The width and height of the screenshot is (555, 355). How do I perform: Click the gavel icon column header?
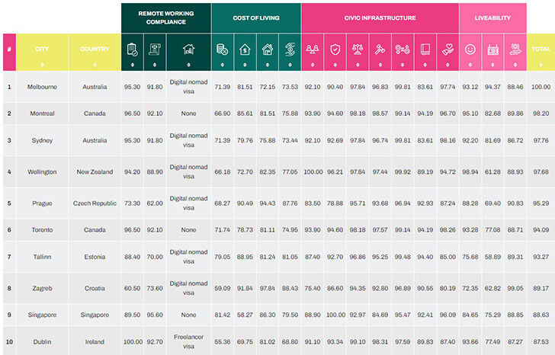point(380,50)
